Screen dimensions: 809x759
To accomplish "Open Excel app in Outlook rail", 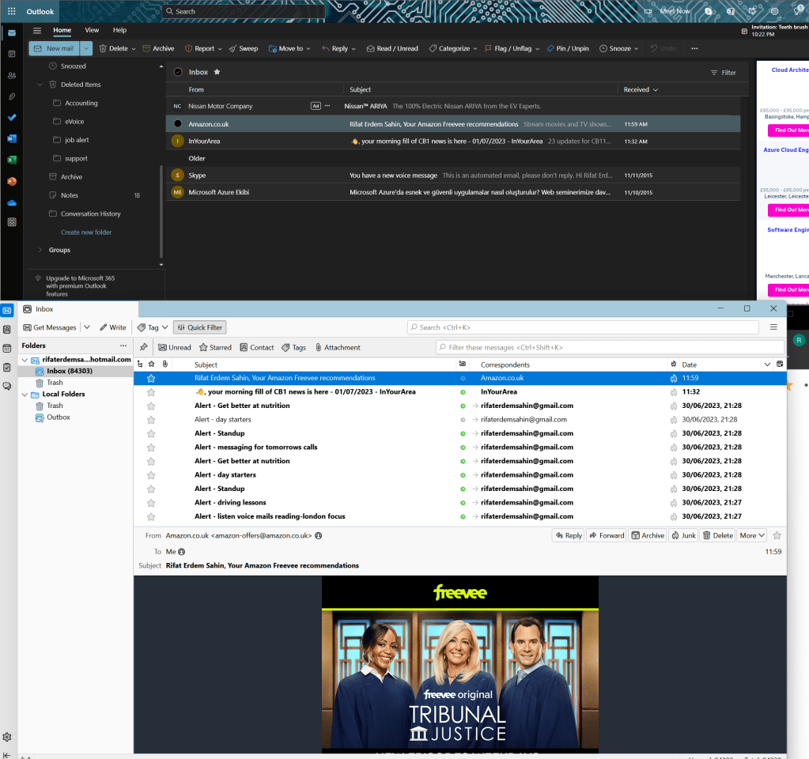I will coord(12,160).
